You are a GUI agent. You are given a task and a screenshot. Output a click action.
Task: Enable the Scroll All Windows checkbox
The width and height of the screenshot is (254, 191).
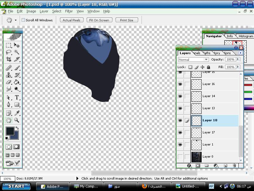[23, 20]
